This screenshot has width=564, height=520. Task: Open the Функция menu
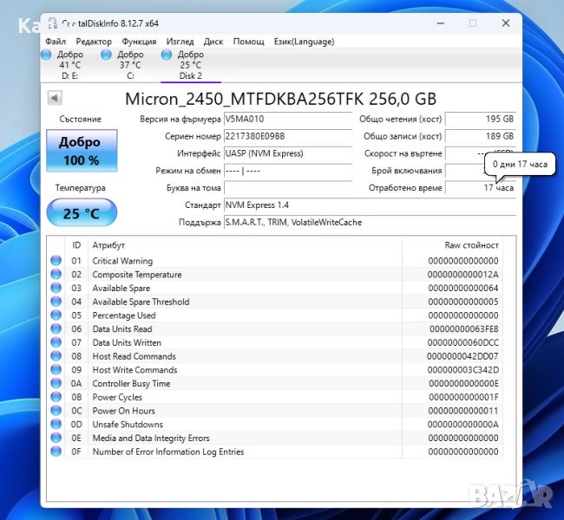(x=139, y=41)
